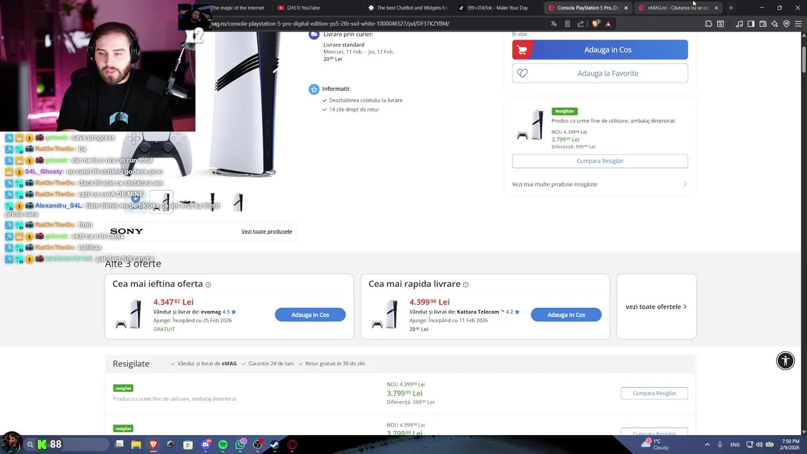Switch to The best ChatBot and Widgets tab

coord(407,8)
